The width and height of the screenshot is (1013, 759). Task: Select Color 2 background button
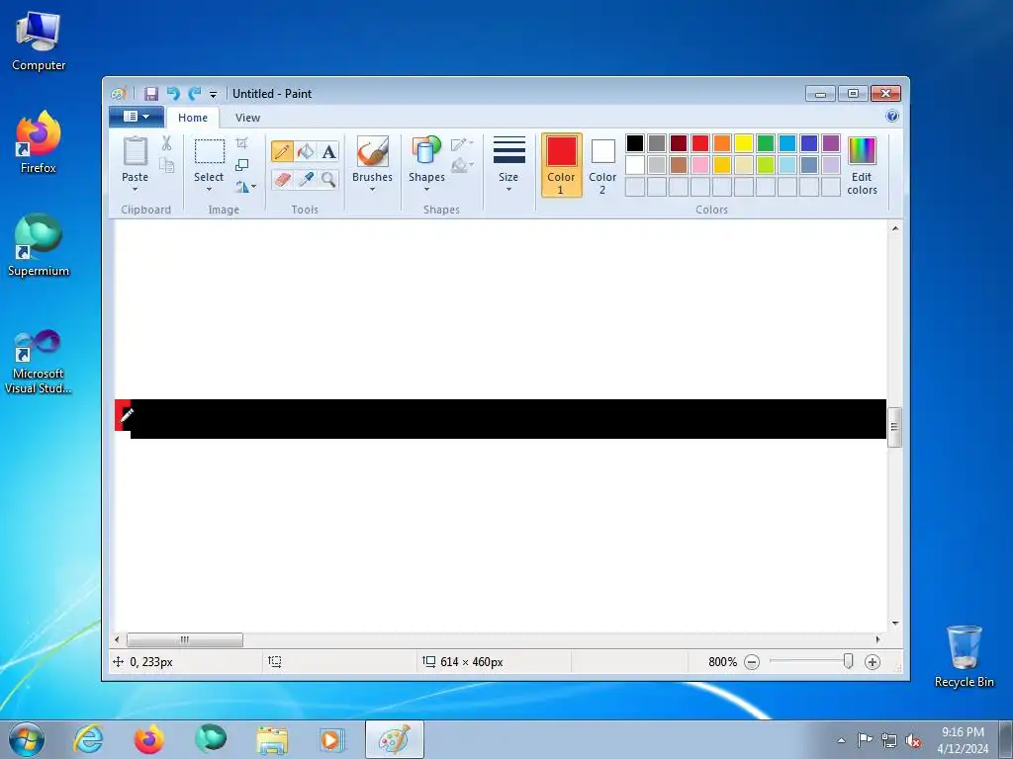(x=602, y=165)
